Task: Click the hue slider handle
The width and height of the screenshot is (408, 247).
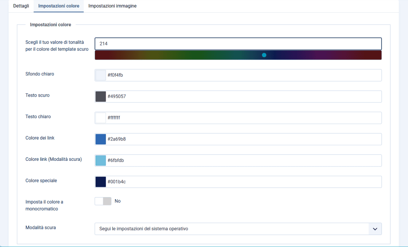Action: [264, 55]
